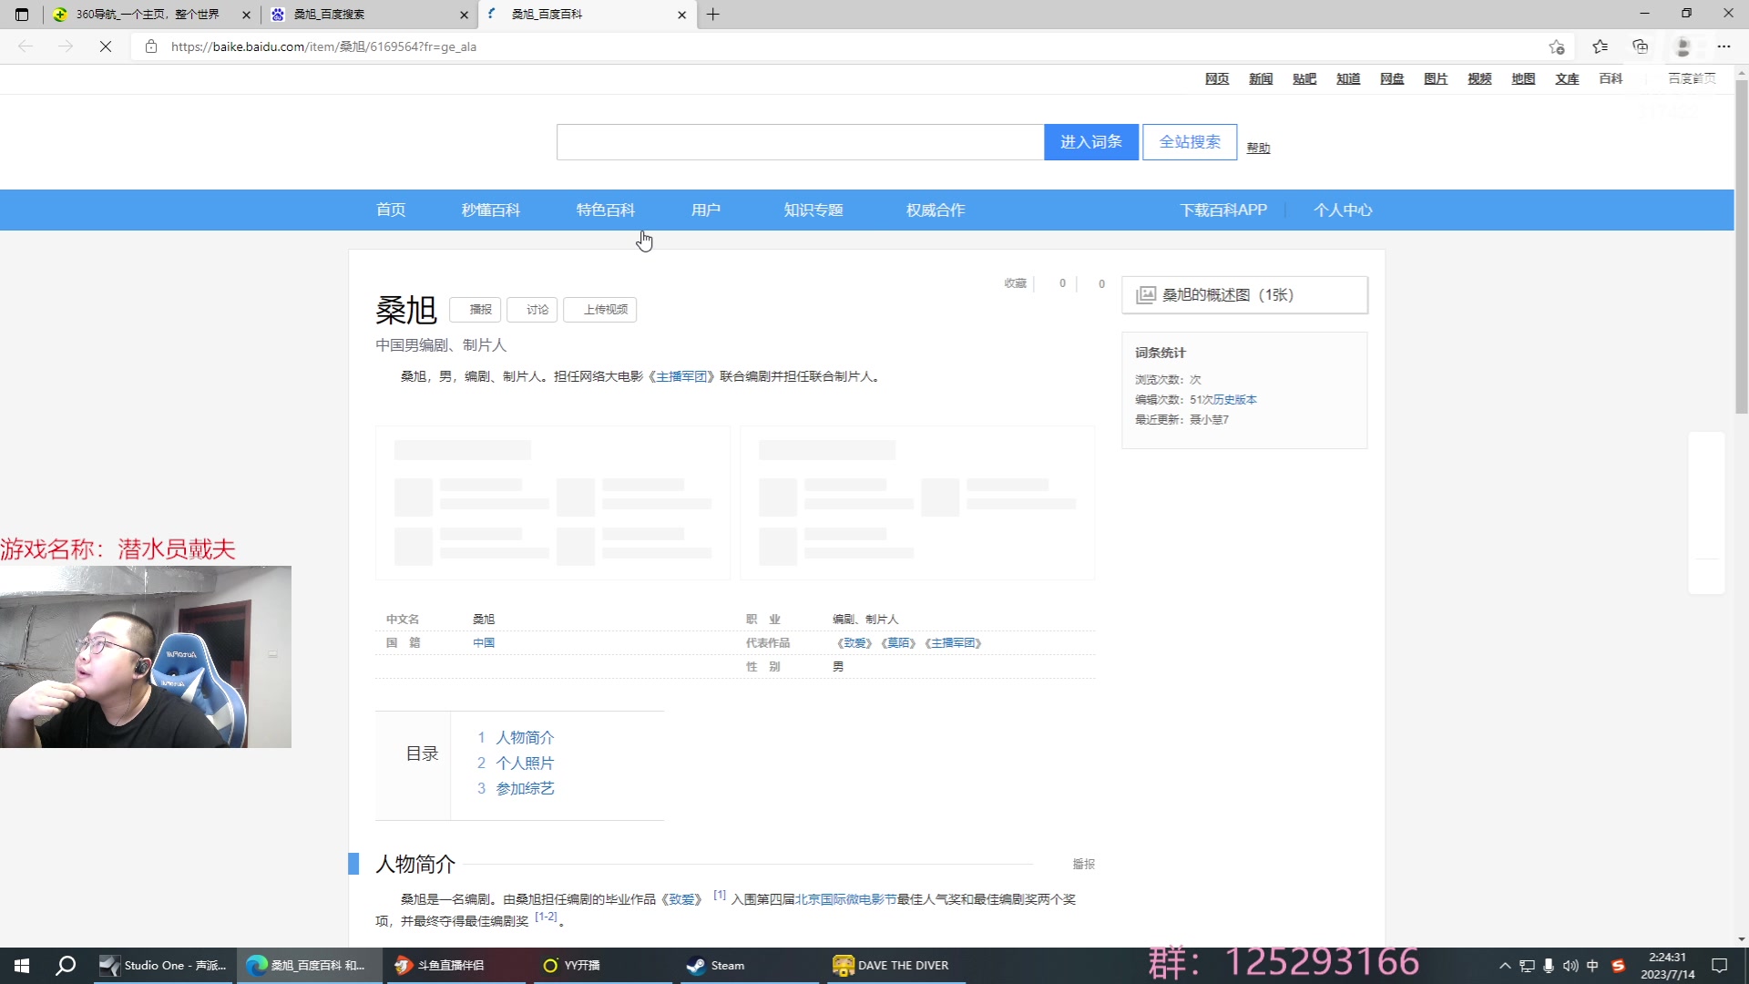Open Windows Search in the taskbar
This screenshot has height=984, width=1749.
point(65,965)
